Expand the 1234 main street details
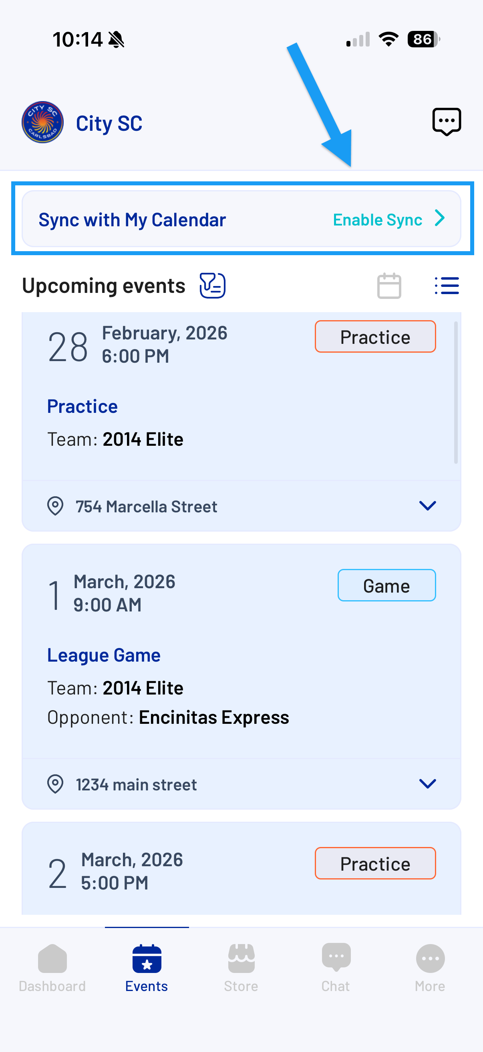This screenshot has height=1052, width=483. click(x=427, y=784)
